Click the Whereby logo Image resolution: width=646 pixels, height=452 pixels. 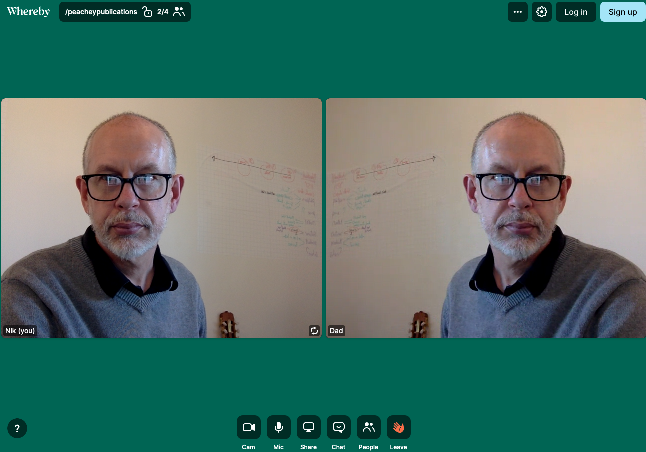(28, 12)
